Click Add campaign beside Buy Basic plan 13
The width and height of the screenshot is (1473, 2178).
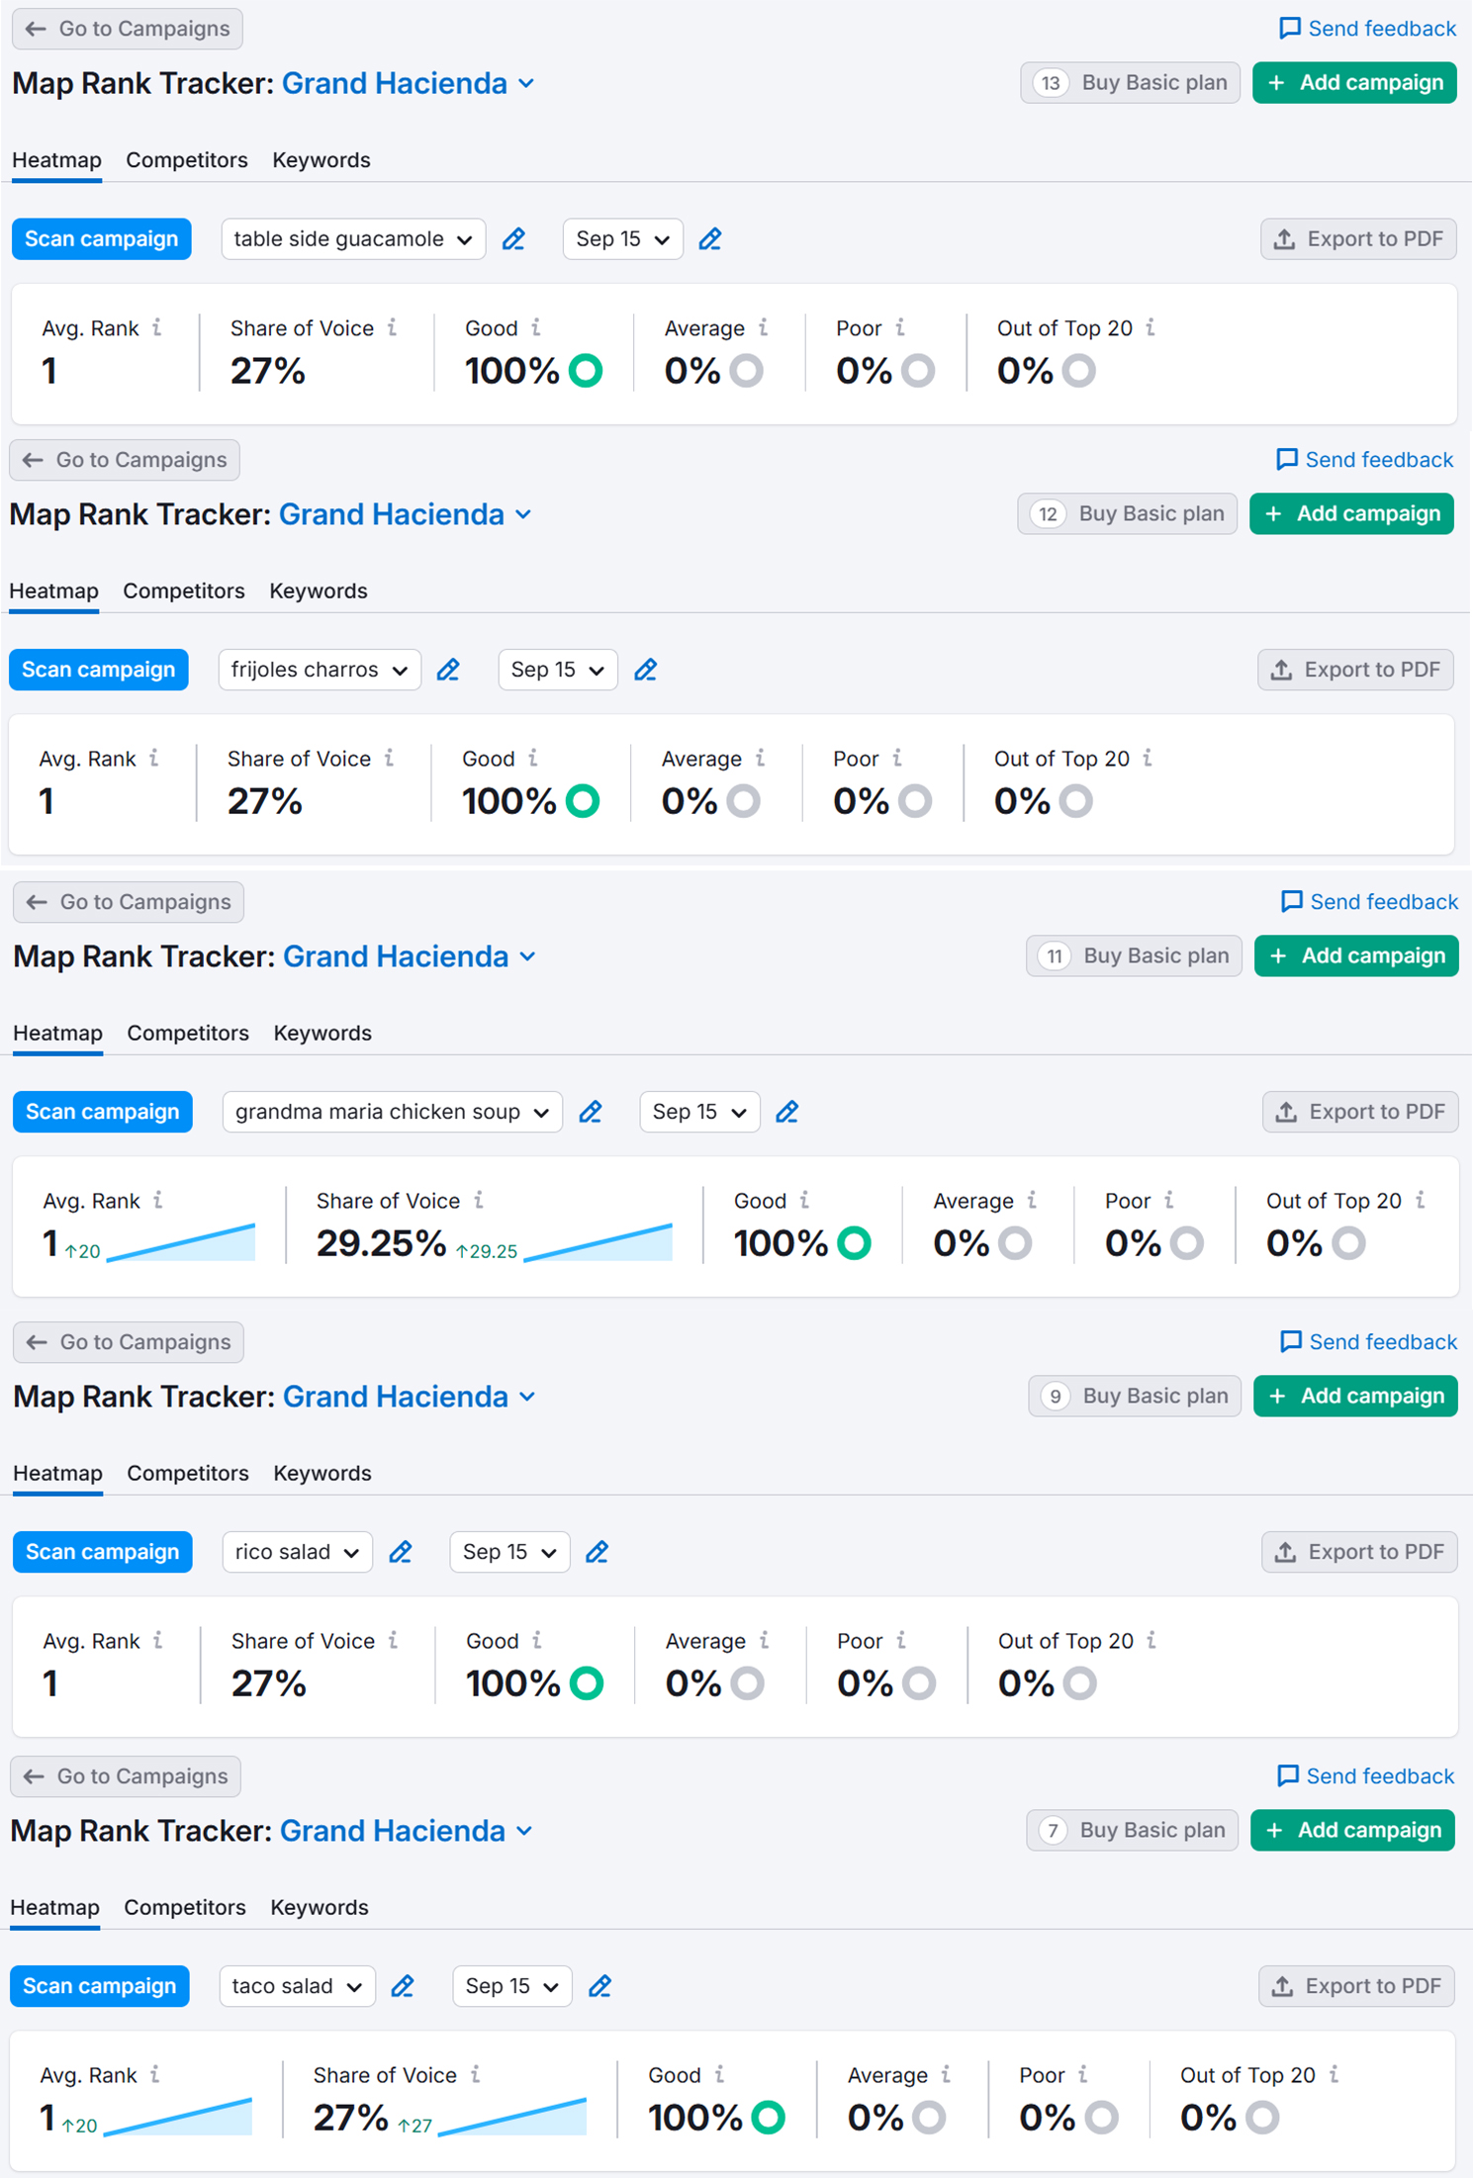1354,83
